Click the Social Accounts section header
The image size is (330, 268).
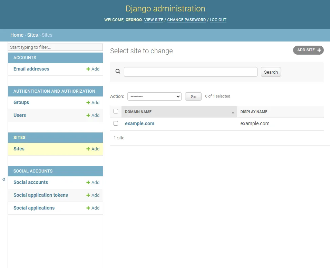pyautogui.click(x=55, y=171)
